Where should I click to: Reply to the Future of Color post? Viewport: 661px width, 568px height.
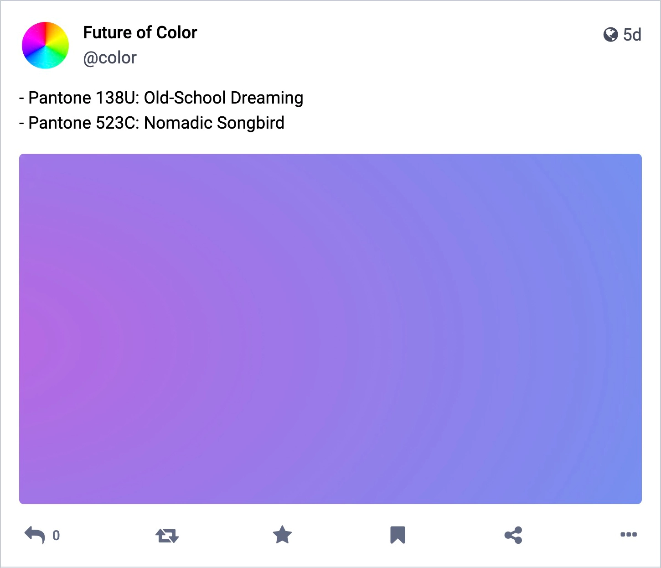point(35,535)
